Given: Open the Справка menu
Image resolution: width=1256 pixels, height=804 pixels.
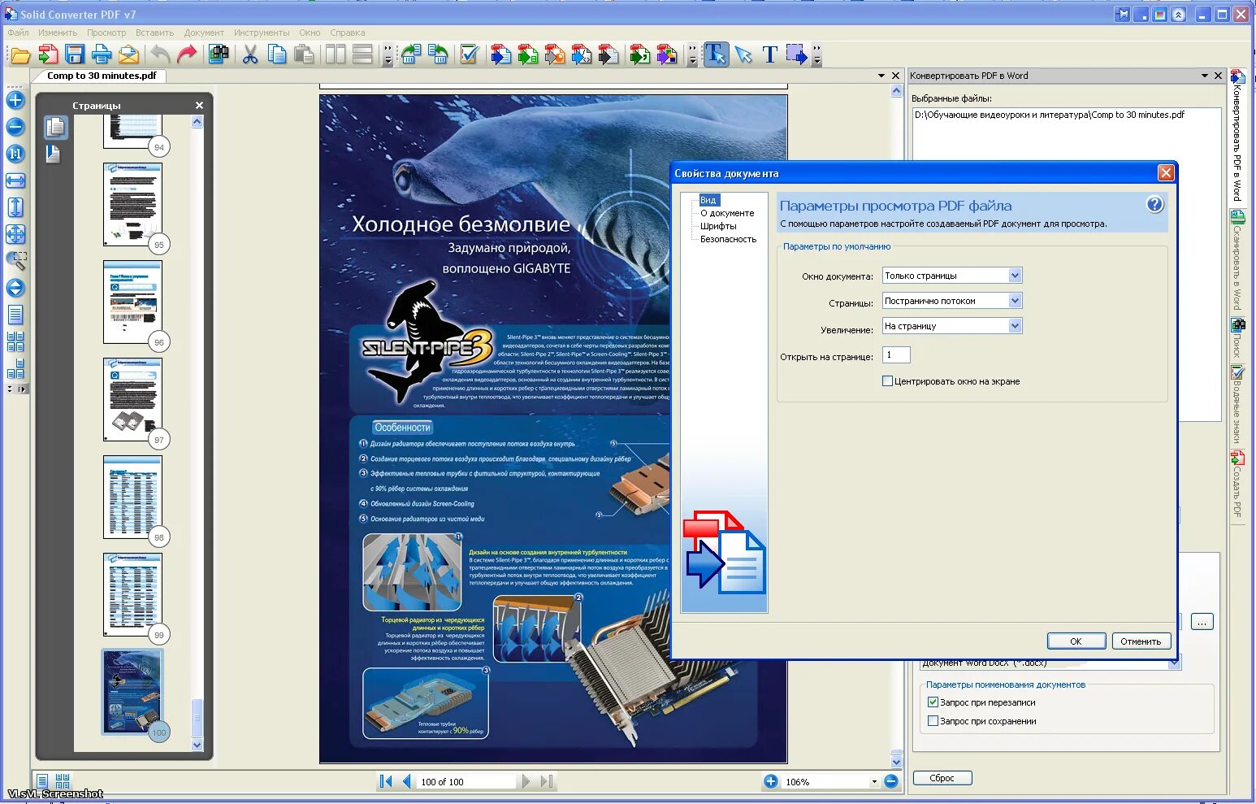Looking at the screenshot, I should 348,33.
